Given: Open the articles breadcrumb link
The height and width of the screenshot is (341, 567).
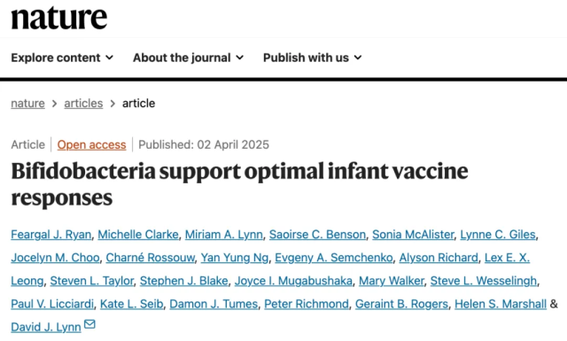Looking at the screenshot, I should coord(83,104).
